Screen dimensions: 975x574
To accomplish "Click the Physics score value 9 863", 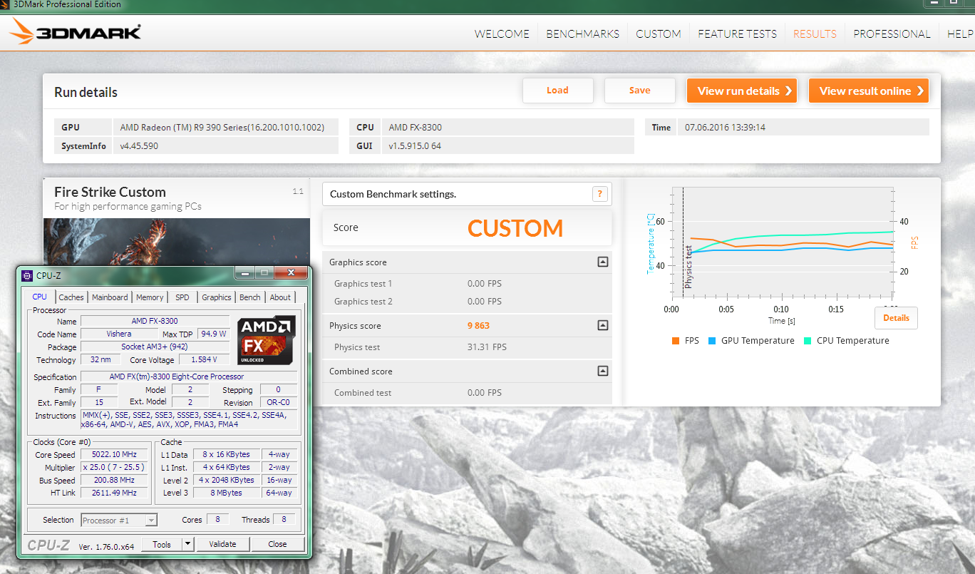I will pyautogui.click(x=478, y=326).
